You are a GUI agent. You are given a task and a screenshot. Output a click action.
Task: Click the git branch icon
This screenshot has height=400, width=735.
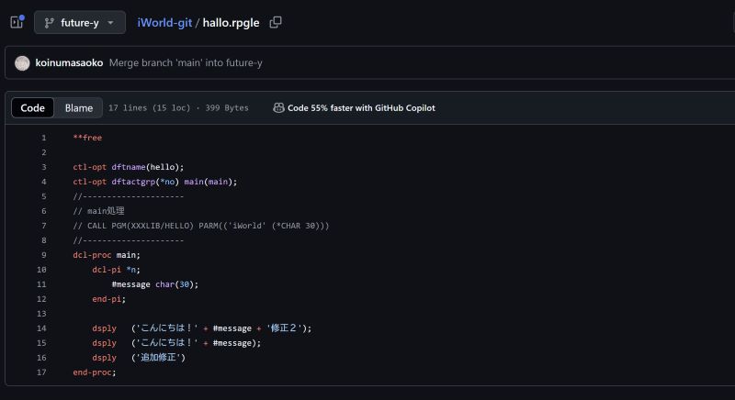click(x=49, y=22)
